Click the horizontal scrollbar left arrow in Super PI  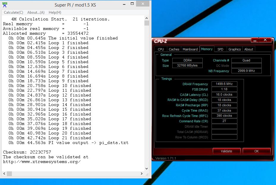[4, 174]
